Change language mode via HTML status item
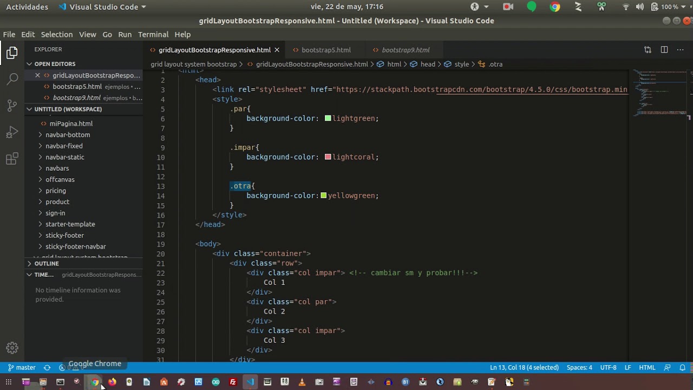 pos(647,367)
